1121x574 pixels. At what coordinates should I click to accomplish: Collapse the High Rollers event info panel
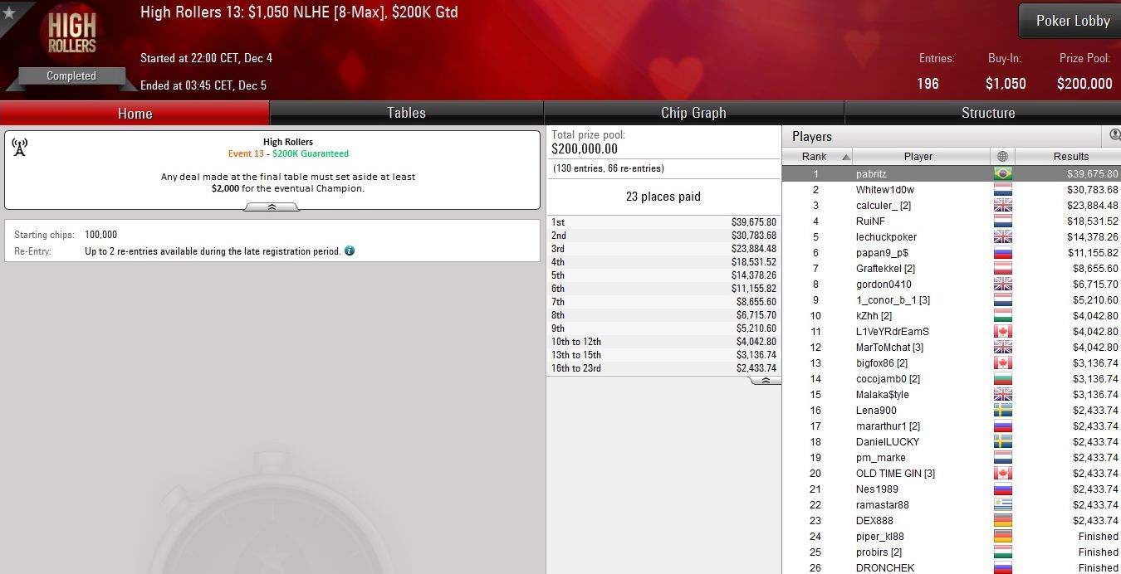272,207
